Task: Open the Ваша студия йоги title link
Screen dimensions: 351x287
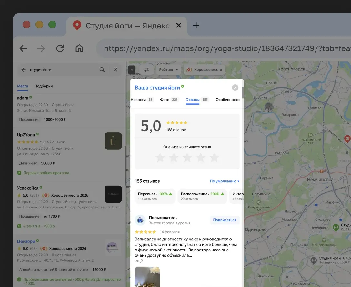Action: [x=157, y=88]
